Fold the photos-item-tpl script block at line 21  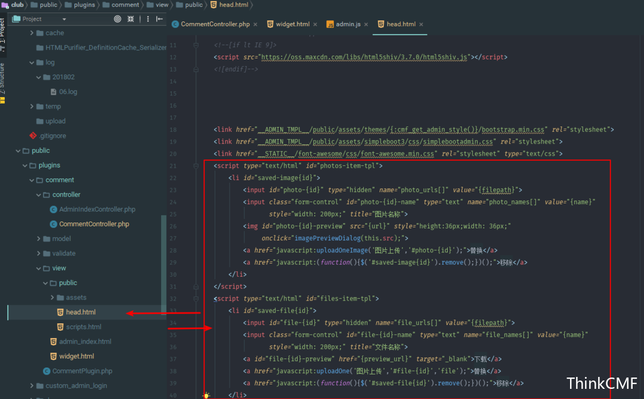pos(196,166)
